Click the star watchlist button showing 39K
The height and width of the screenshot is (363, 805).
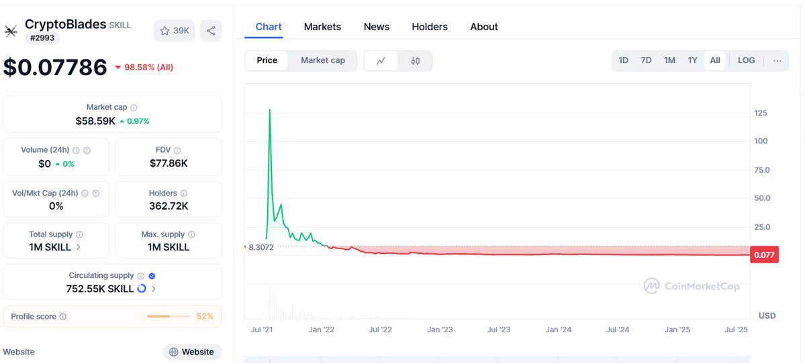pos(174,31)
